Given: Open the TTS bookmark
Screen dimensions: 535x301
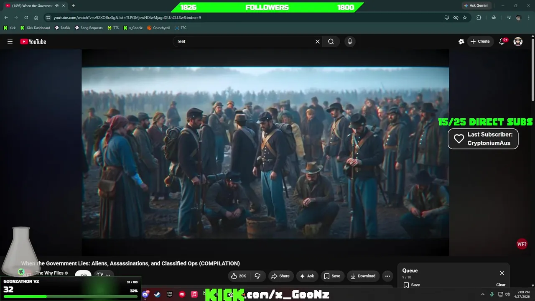Looking at the screenshot, I should 113,28.
